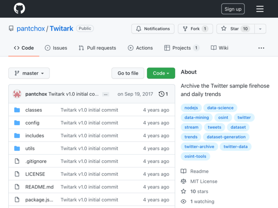Switch to the Actions tab
This screenshot has height=208, width=278.
tap(140, 48)
